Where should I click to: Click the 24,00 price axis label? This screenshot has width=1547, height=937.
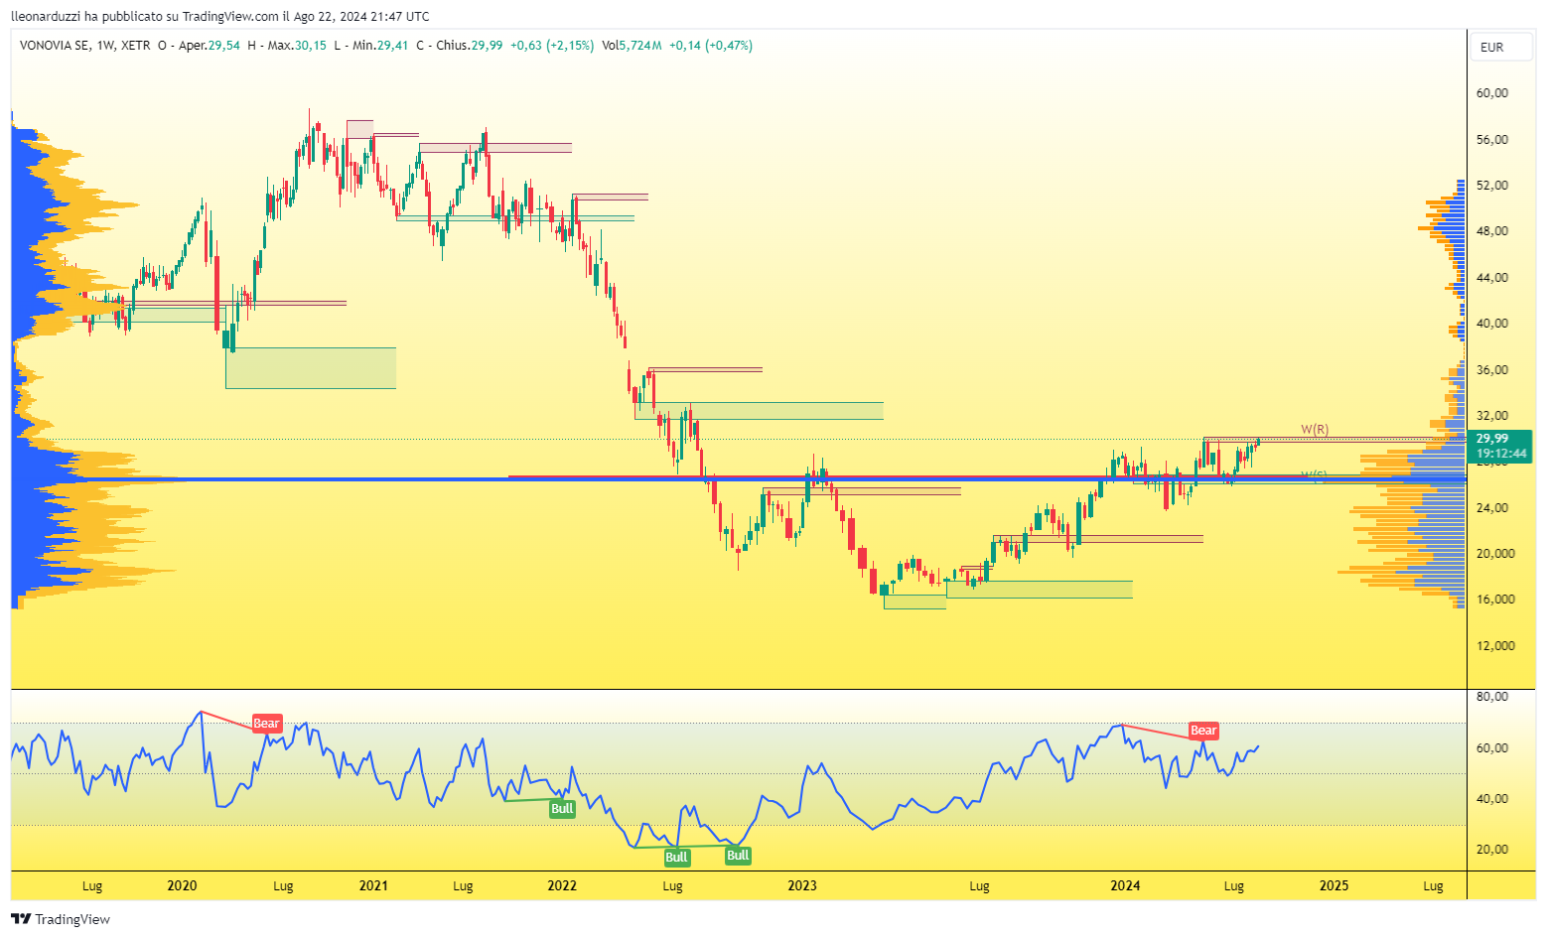1492,507
